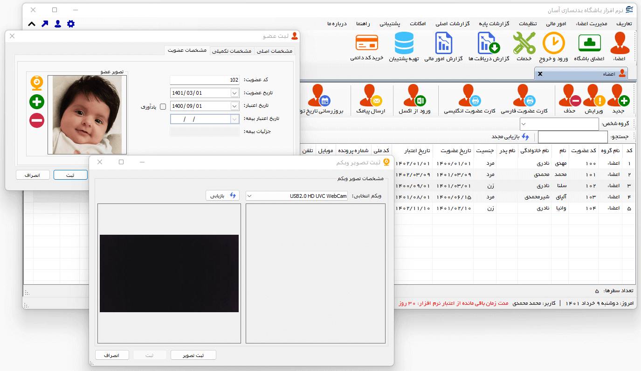641x371 pixels.
Task: Click red minus remove photo icon
Action: [x=37, y=120]
